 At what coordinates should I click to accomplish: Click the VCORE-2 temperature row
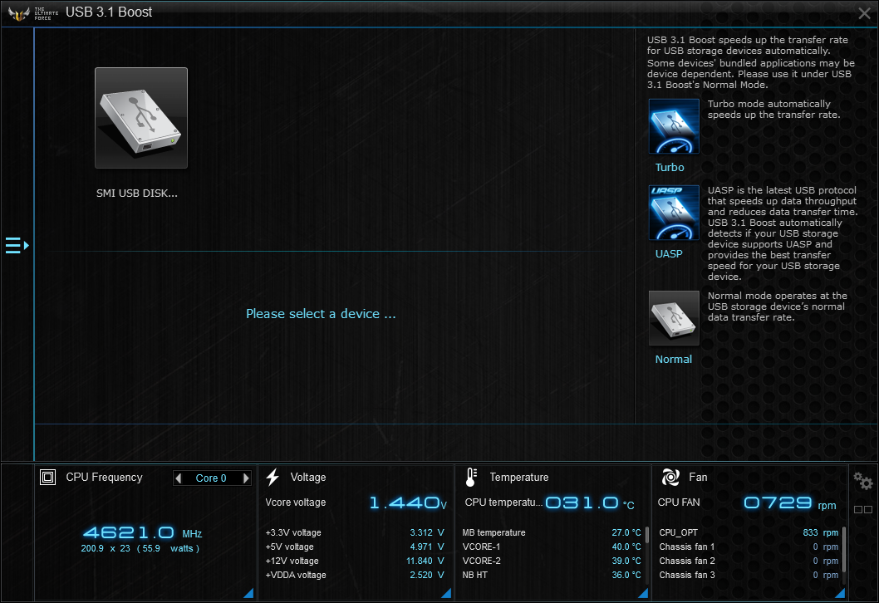552,561
